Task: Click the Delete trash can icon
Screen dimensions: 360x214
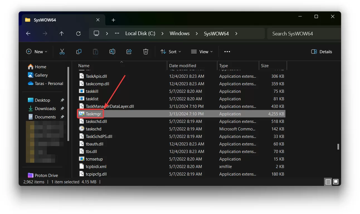Action: [x=145, y=52]
